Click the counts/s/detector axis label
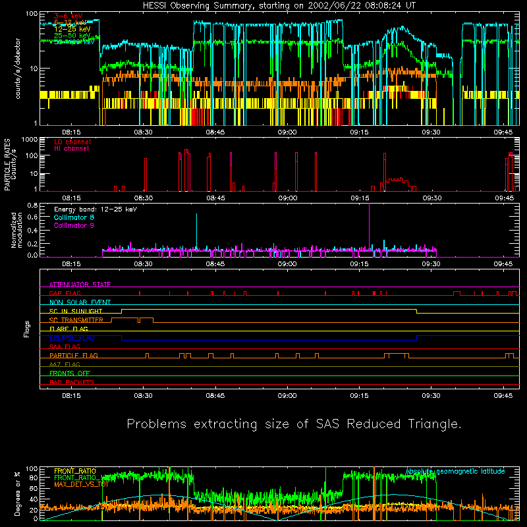Viewport: 527px width, 527px height. click(18, 69)
